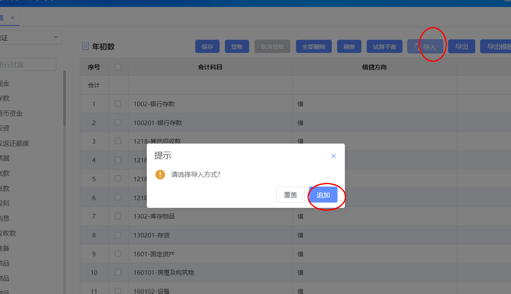Close the open tab with its x icon
This screenshot has width=511, height=294.
coord(12,18)
